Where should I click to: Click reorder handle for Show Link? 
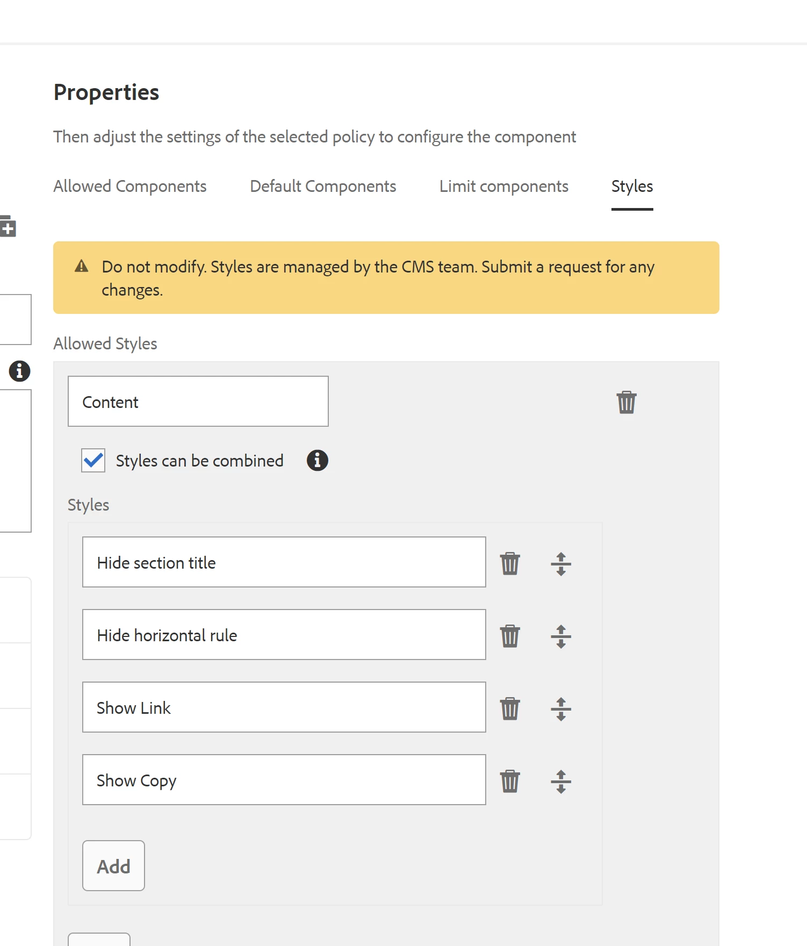[x=560, y=708]
